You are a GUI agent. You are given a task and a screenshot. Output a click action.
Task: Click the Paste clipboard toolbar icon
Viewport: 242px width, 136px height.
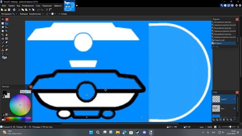tap(26, 10)
